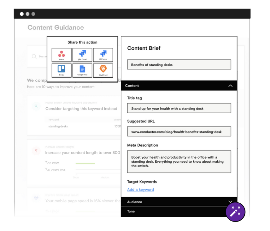The height and width of the screenshot is (231, 270).
Task: Click 'Consider targeting this keyword instead' heading
Action: 81,109
